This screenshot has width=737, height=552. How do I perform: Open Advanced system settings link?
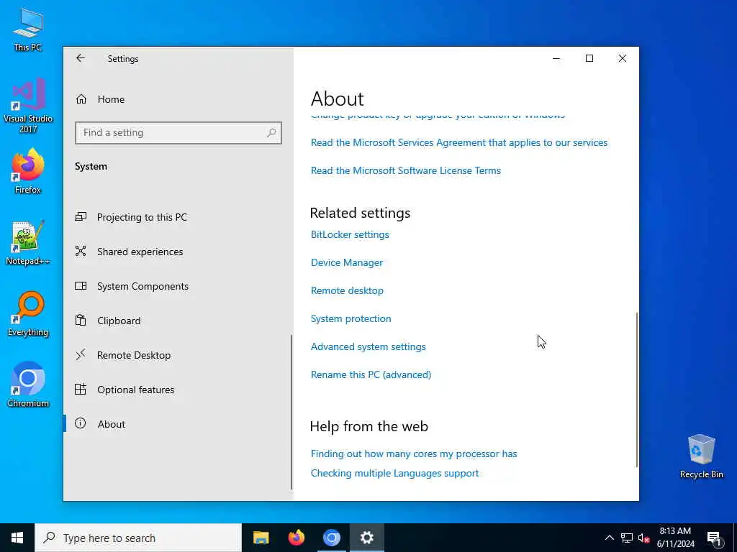368,346
